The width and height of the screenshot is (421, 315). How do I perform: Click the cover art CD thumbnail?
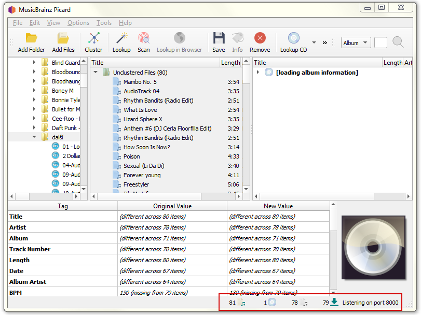(373, 248)
